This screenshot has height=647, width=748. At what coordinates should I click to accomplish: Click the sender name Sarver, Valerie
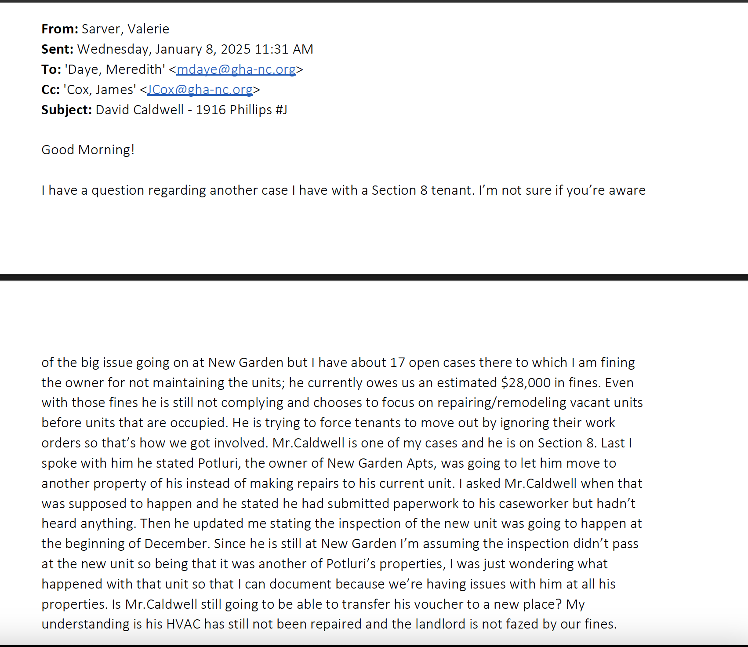pyautogui.click(x=125, y=29)
